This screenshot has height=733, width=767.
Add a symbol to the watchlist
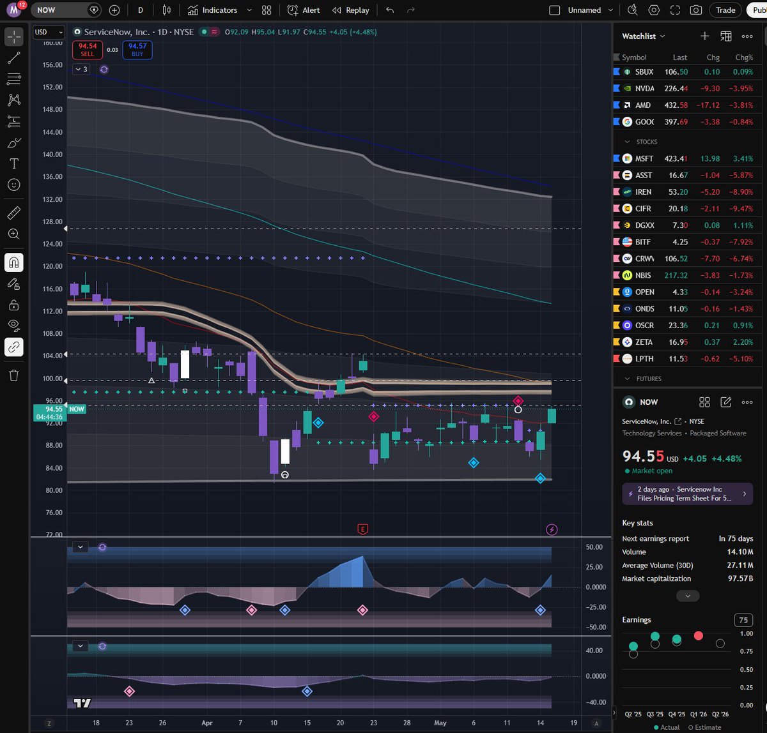tap(704, 36)
